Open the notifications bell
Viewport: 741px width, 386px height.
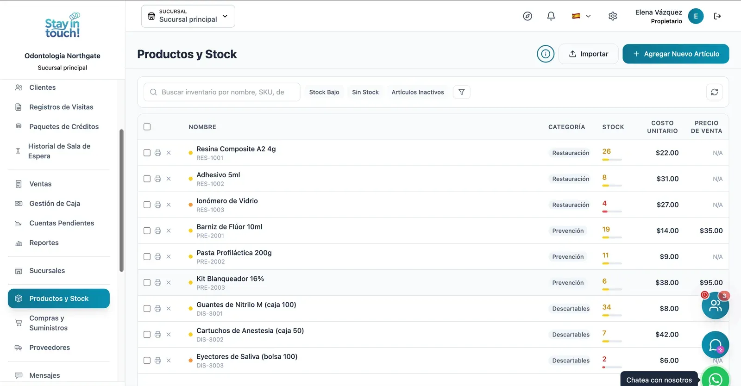point(551,16)
